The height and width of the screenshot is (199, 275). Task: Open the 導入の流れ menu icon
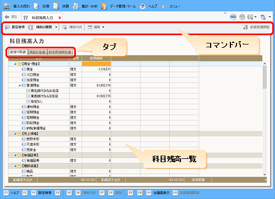pos(7,6)
